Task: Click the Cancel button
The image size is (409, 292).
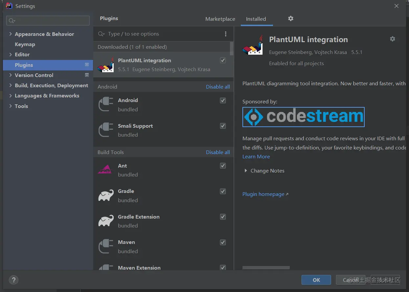Action: [351, 280]
